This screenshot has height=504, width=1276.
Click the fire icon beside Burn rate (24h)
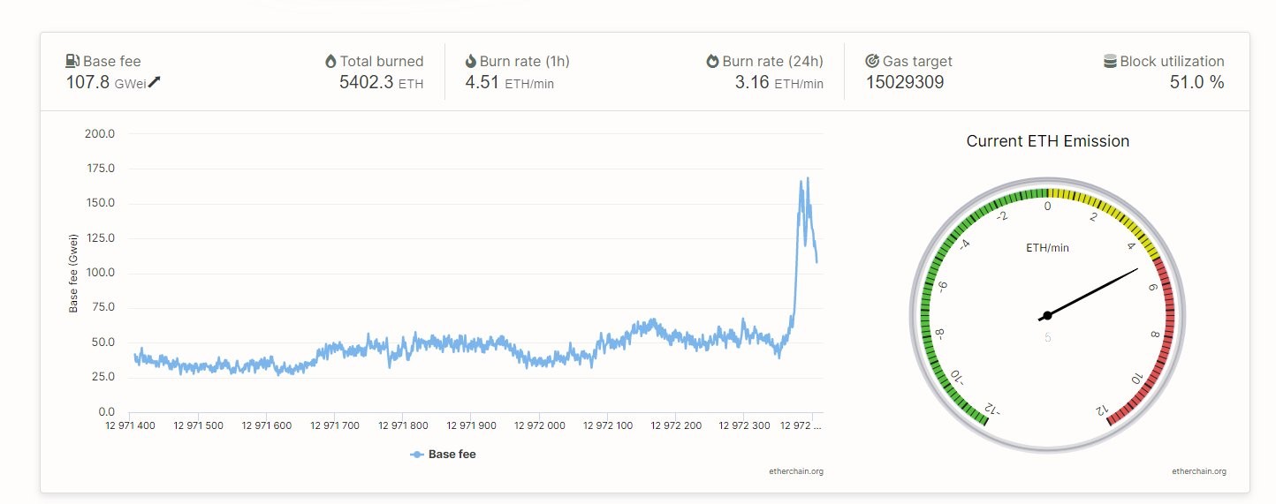tap(712, 61)
